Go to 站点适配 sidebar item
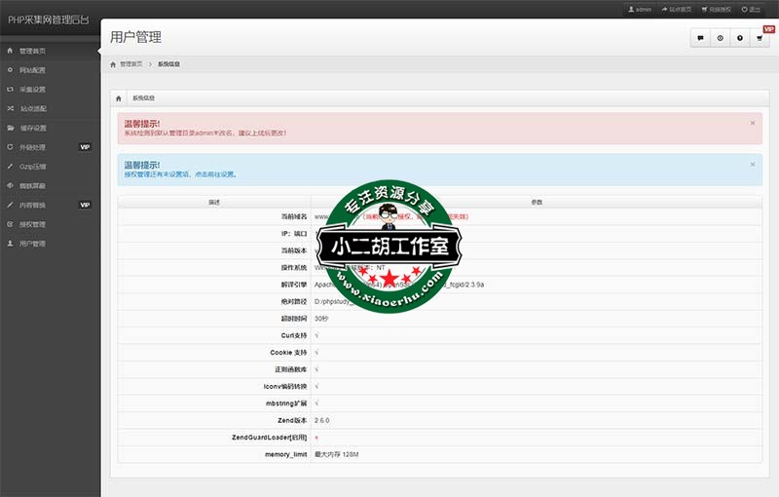The height and width of the screenshot is (497, 779). (32, 108)
